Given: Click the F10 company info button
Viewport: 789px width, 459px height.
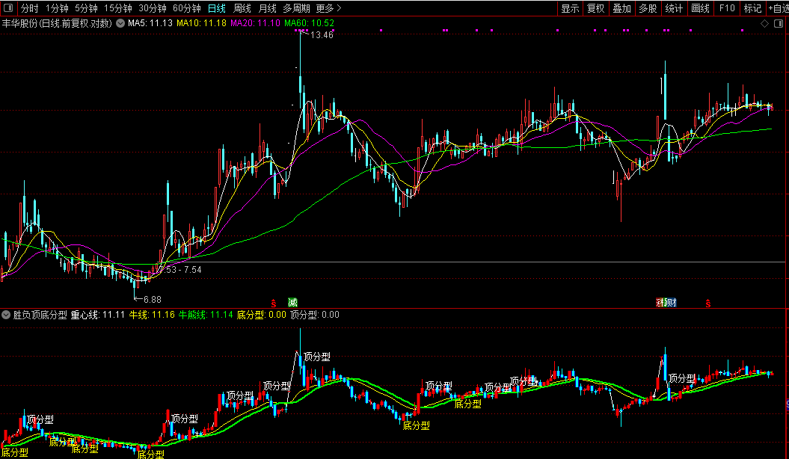Looking at the screenshot, I should point(727,8).
